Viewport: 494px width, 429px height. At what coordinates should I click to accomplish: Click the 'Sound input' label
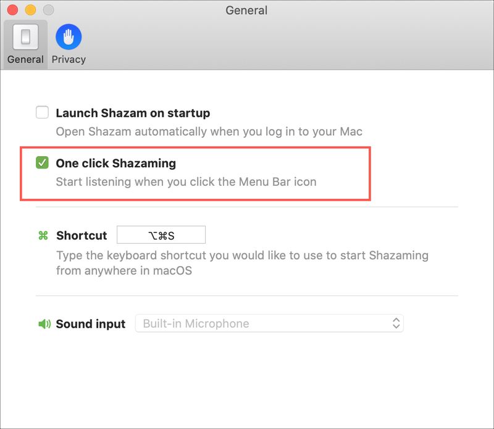click(91, 324)
